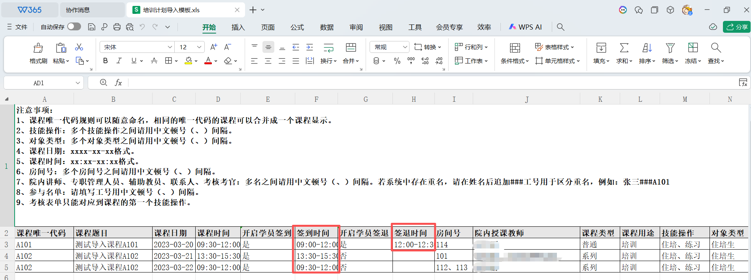Switch to the 数据 tab

[x=327, y=27]
